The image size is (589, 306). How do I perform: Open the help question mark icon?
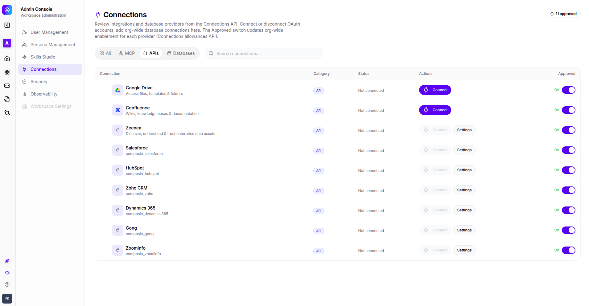7,284
